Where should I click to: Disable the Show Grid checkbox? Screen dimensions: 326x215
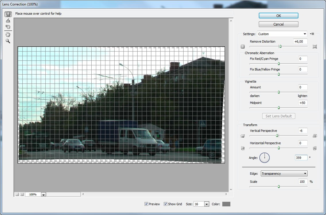coord(165,204)
